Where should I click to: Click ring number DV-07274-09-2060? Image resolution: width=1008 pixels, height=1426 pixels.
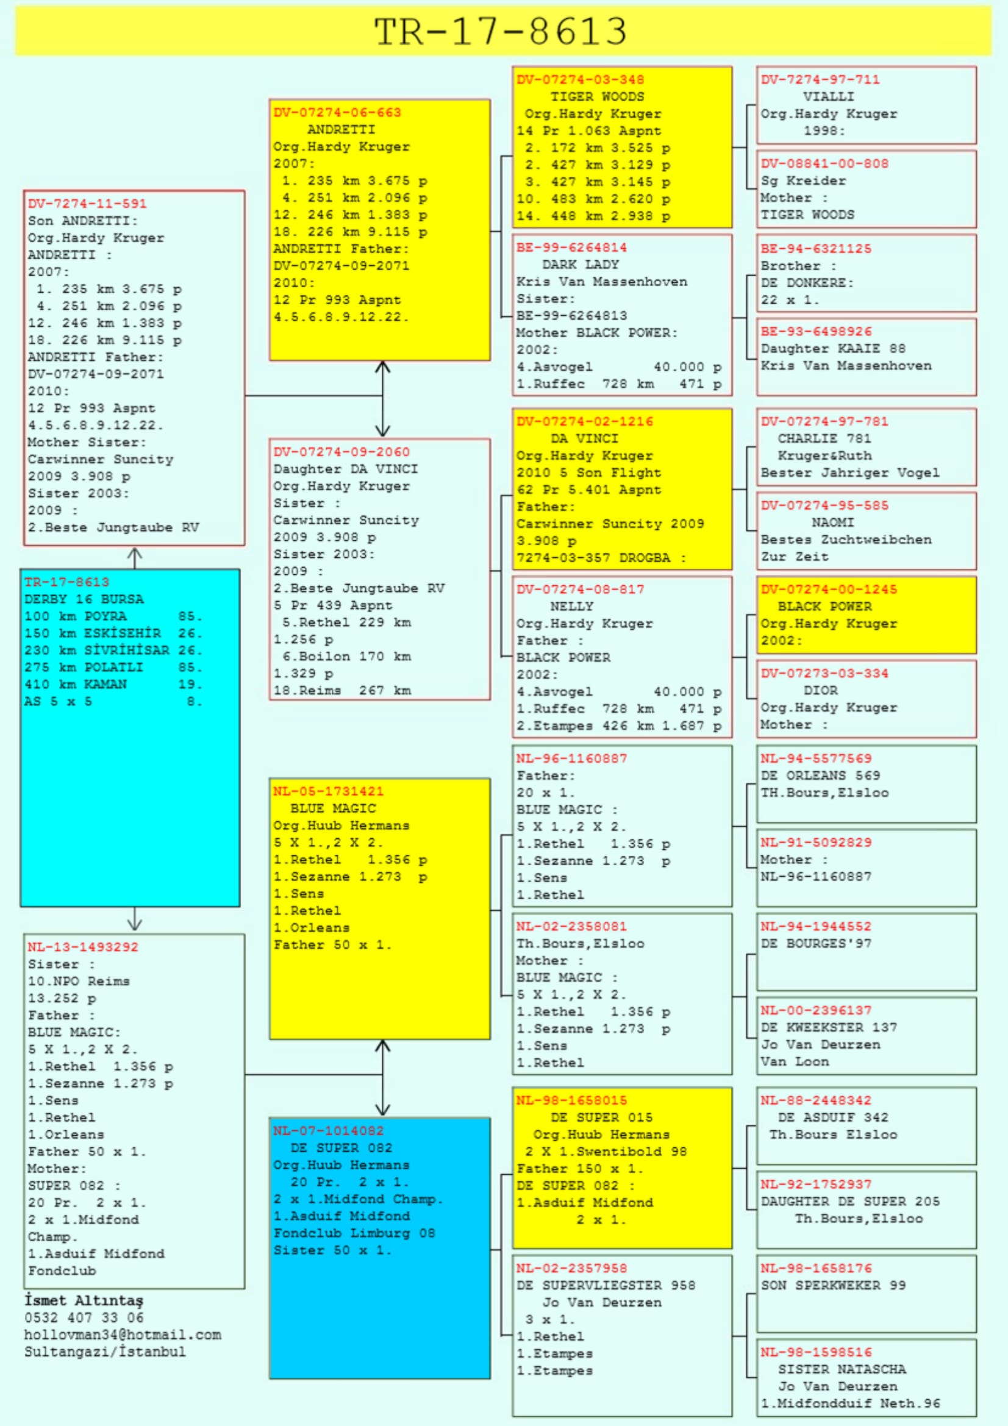click(341, 452)
